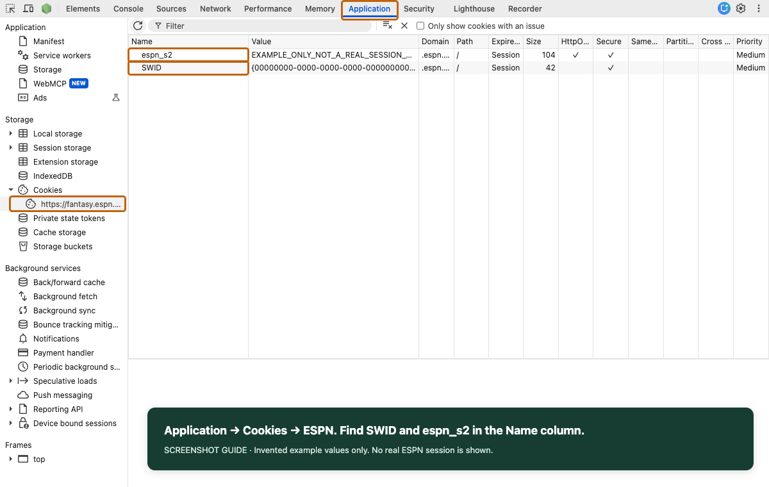Expand Local storage tree node
Screen dimensions: 769x487
point(10,133)
